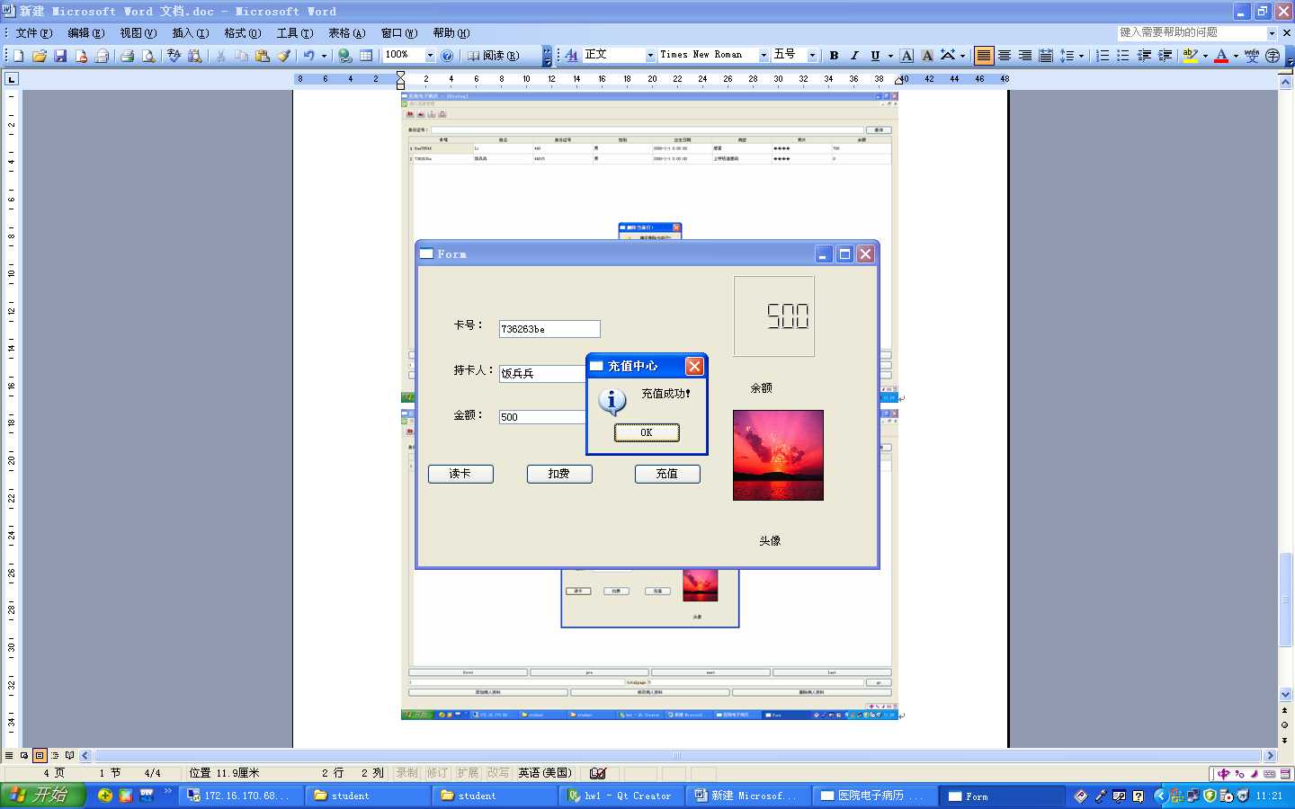Click the 充值 button in Form
The width and height of the screenshot is (1295, 809).
(667, 474)
